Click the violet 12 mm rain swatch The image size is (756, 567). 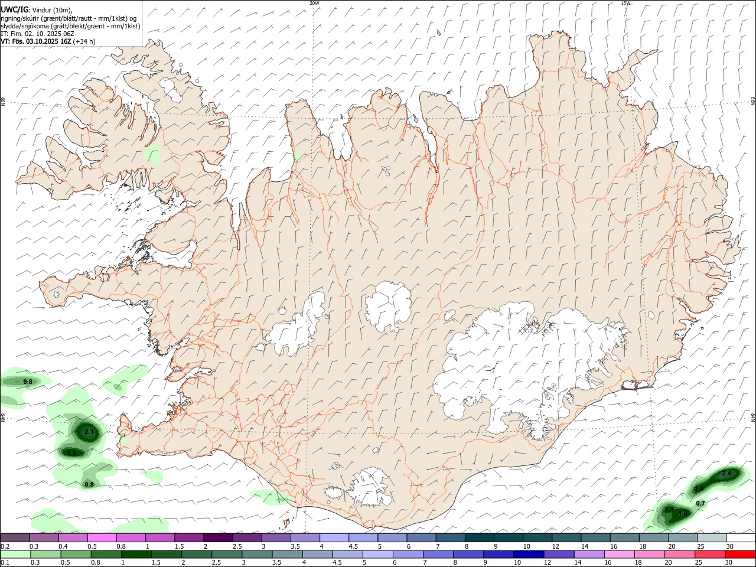(559, 554)
